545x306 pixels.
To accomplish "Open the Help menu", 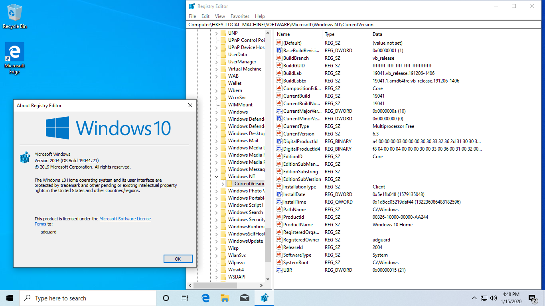I will (260, 16).
